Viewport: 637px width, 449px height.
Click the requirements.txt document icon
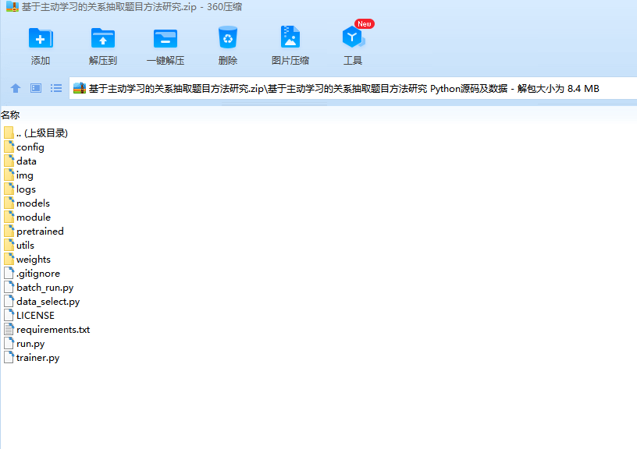(9, 330)
